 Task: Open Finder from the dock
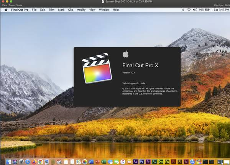pyautogui.click(x=9, y=162)
